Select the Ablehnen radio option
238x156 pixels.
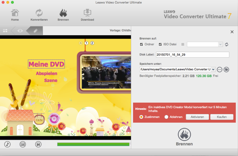(x=166, y=117)
